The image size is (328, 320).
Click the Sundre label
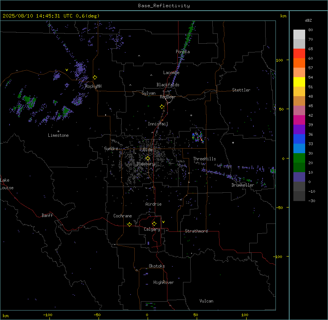click(111, 149)
